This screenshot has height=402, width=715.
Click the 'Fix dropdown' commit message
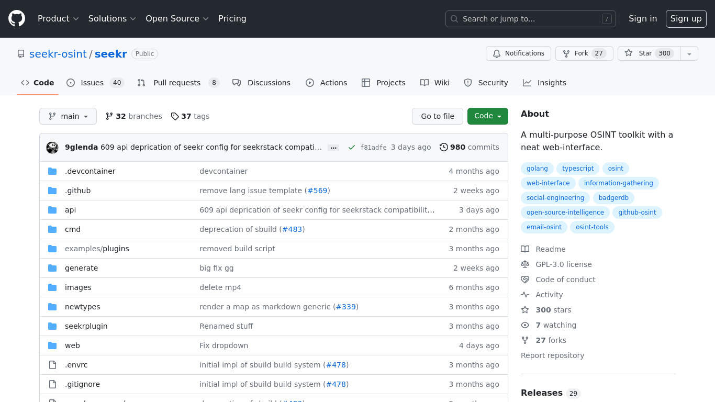[224, 345]
